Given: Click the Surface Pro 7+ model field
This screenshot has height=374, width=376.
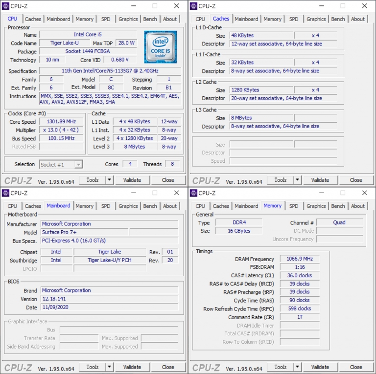Looking at the screenshot, I should point(85,232).
